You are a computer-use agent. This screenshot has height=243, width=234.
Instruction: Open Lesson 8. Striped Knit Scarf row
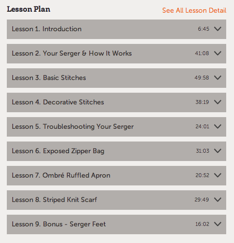coord(117,200)
